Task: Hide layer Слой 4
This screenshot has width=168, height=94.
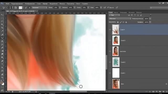Action: click(110, 30)
